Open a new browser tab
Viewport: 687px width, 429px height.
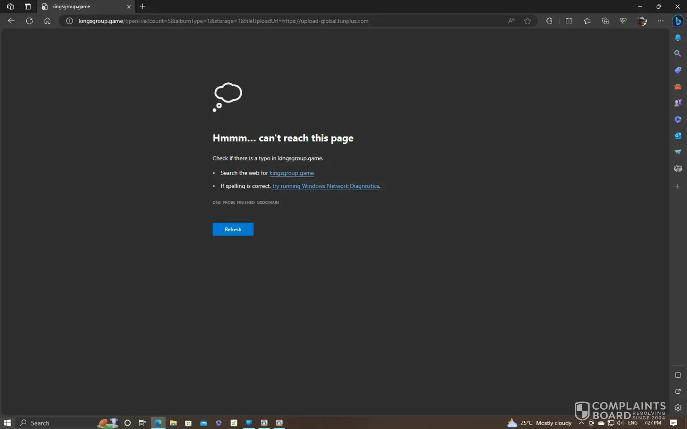(x=143, y=6)
